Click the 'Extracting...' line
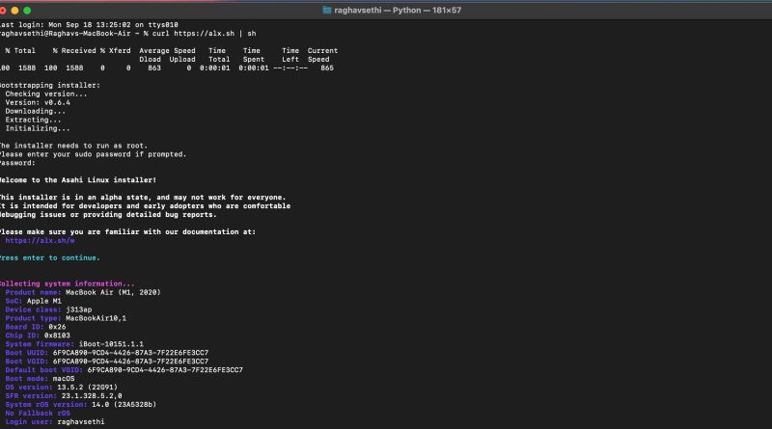 point(33,121)
